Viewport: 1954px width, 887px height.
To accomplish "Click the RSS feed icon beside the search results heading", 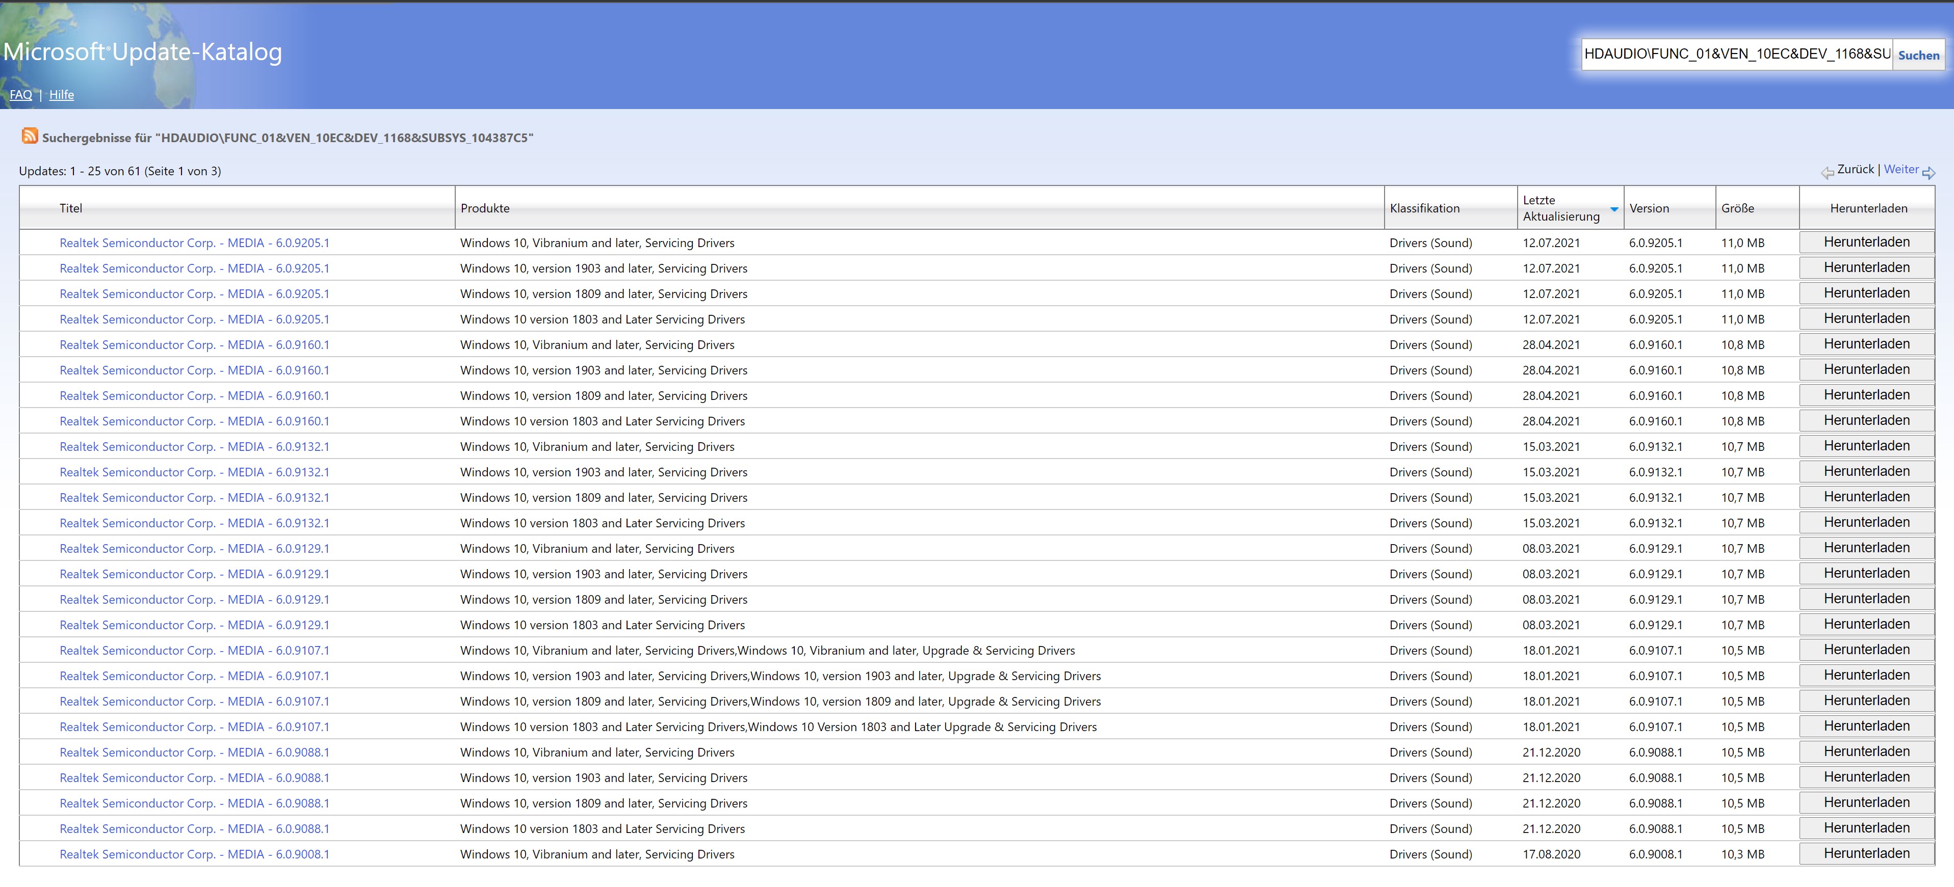I will coord(30,137).
